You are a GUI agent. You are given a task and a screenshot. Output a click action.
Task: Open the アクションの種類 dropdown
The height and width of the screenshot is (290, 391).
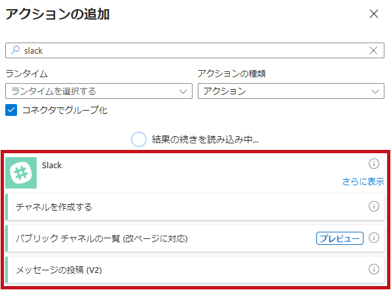pos(291,91)
